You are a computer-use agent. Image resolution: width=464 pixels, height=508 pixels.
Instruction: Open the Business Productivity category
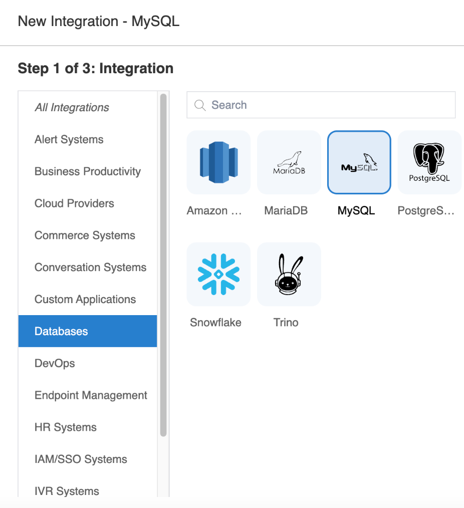click(x=88, y=171)
